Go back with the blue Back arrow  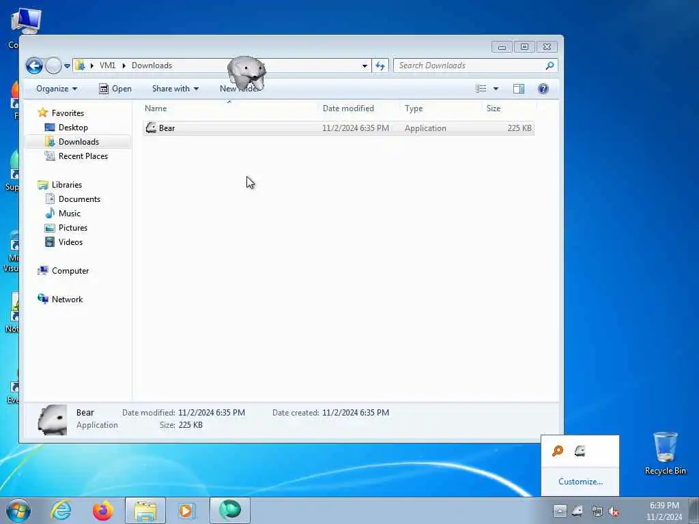[34, 66]
